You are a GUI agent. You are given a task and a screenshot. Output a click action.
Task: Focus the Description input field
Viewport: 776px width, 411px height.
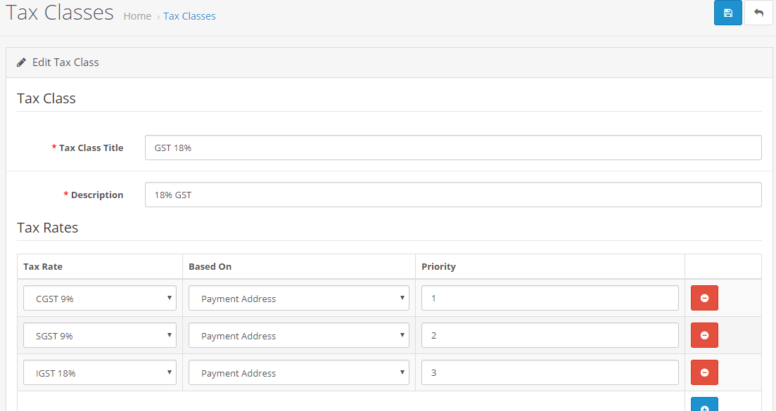[x=453, y=195]
